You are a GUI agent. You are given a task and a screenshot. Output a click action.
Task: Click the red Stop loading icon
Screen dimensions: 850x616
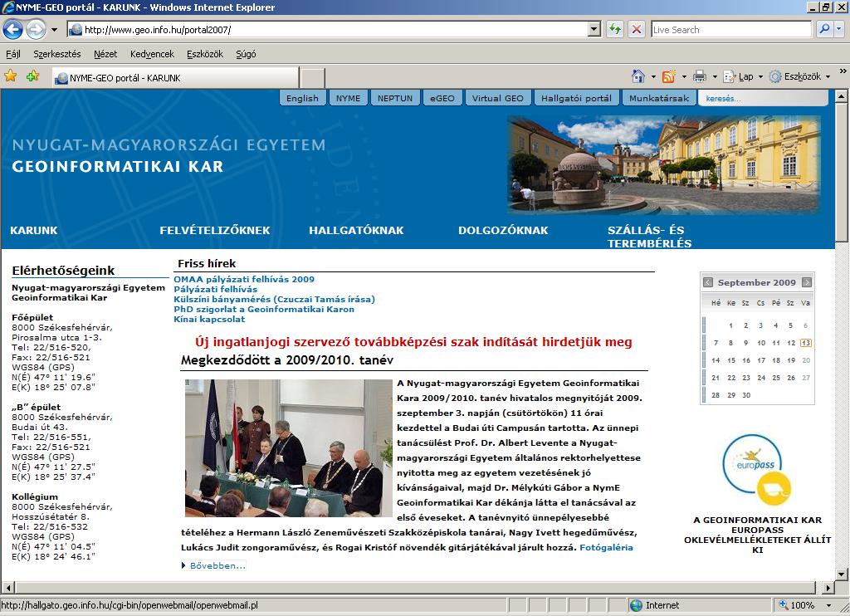[x=637, y=29]
